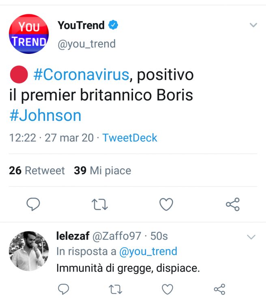Retweet the YouTrend tweet
The image size is (266, 304).
click(100, 204)
